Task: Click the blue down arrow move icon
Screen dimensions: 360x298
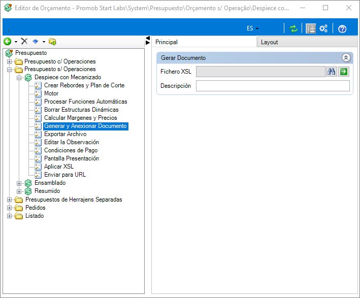Action: pos(35,42)
